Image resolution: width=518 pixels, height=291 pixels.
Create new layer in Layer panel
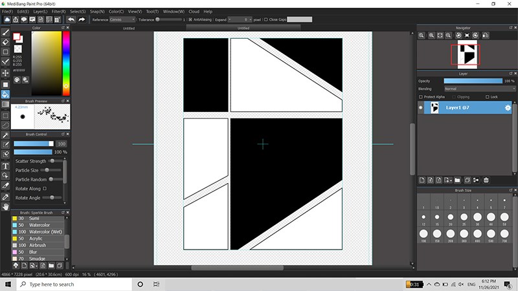point(422,180)
